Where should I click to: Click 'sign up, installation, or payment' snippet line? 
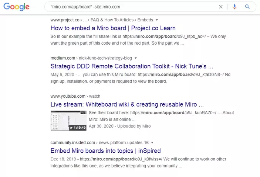pyautogui.click(x=109, y=81)
